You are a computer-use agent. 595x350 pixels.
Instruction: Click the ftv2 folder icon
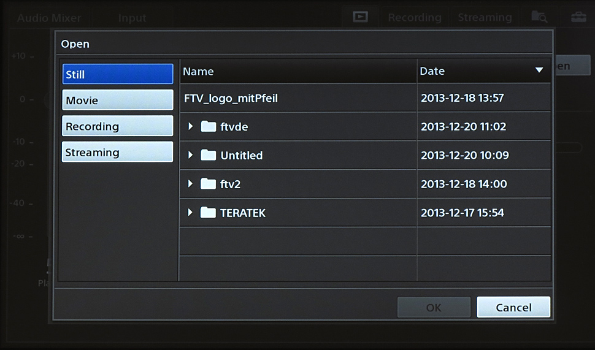click(209, 184)
